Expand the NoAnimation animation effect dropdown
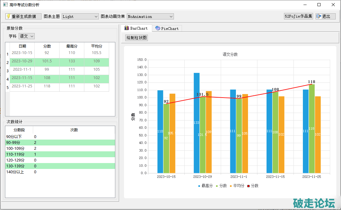341x210 pixels. pyautogui.click(x=150, y=17)
